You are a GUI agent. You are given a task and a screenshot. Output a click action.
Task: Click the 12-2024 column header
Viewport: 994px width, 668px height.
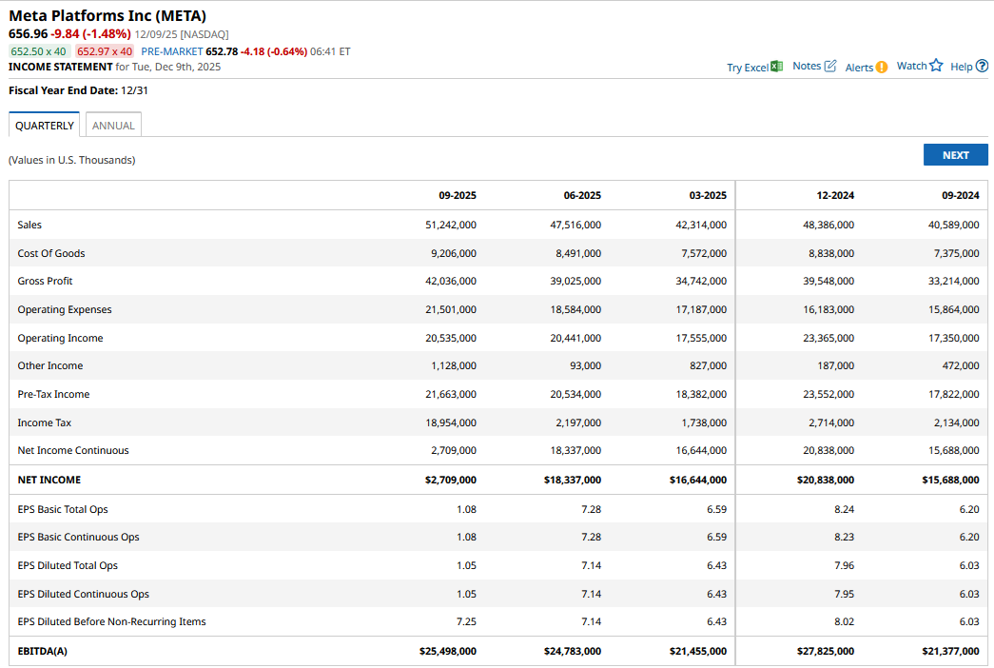(x=835, y=196)
